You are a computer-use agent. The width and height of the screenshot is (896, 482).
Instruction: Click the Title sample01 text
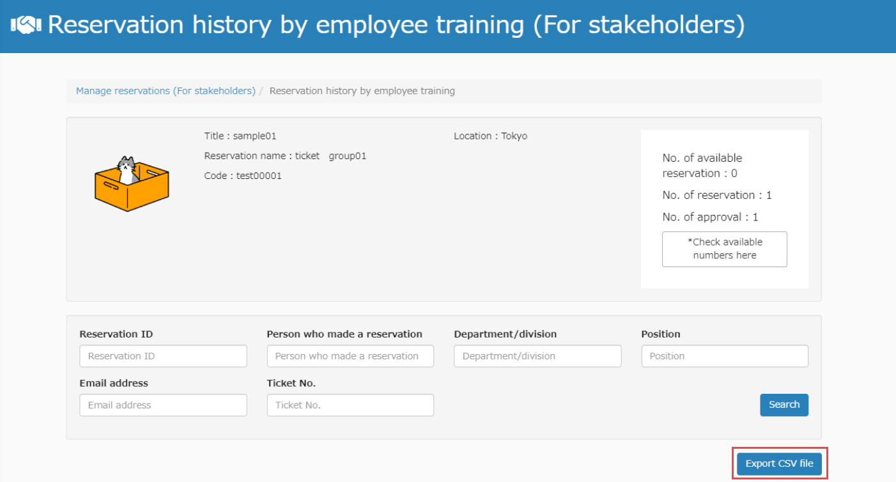point(240,136)
